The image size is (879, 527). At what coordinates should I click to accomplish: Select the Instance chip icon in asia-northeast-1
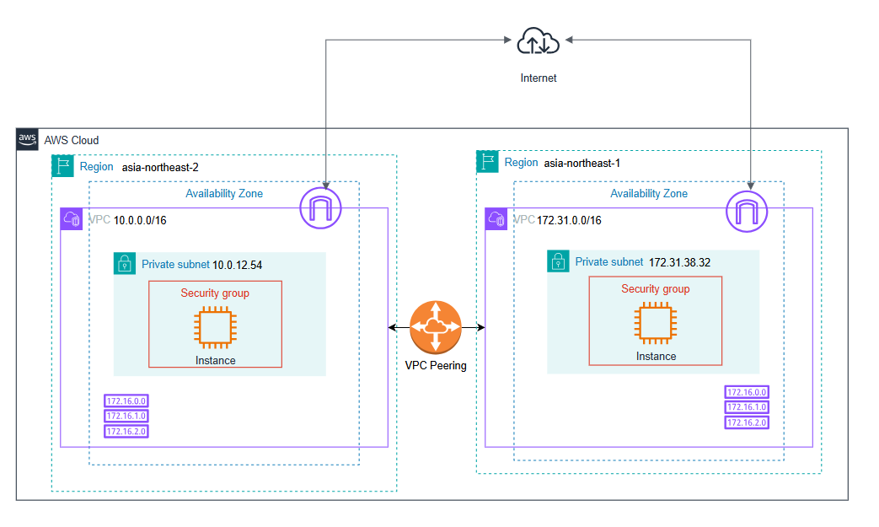656,321
